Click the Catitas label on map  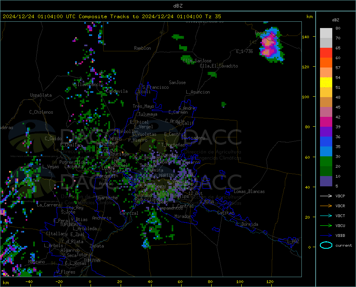coord(225,213)
